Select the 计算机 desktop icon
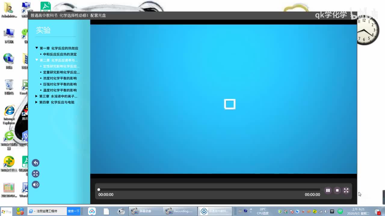 [x=9, y=36]
